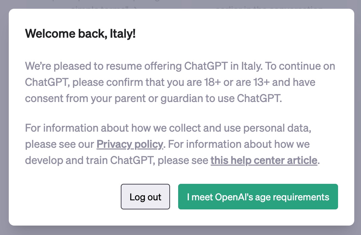The width and height of the screenshot is (361, 235).
Task: Confirm you meet OpenAI's age requirements
Action: tap(258, 197)
